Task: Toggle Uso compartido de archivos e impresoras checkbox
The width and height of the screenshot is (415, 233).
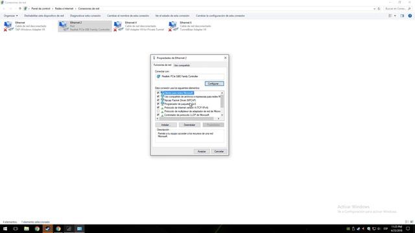Action: [158, 96]
